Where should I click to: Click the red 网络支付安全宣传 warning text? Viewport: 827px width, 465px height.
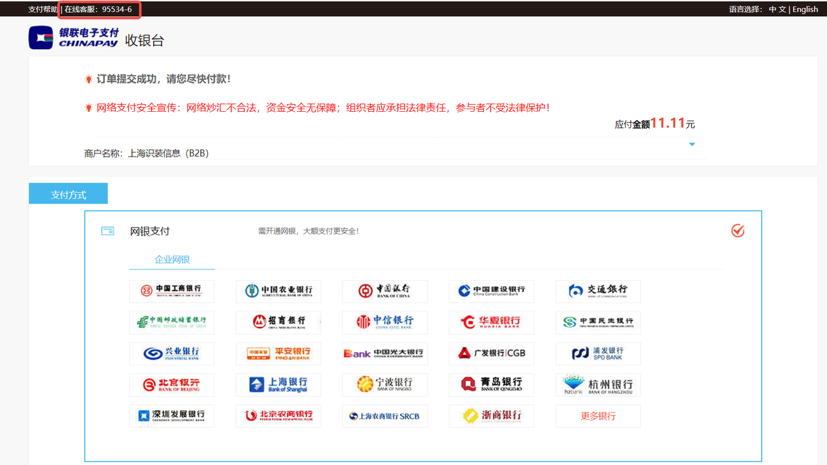[323, 108]
